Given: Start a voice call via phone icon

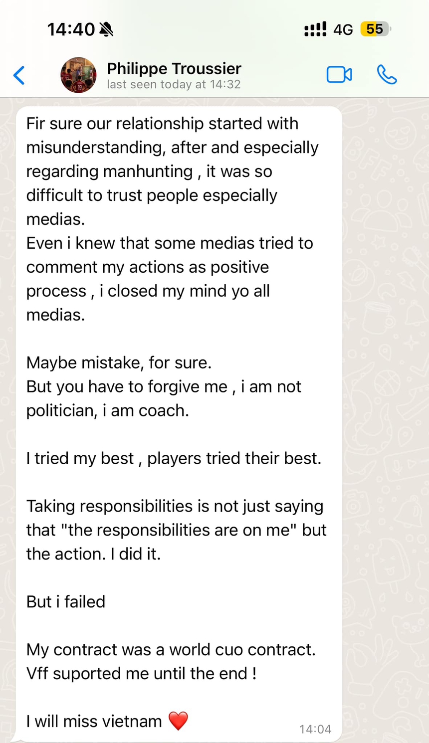Looking at the screenshot, I should click(387, 75).
